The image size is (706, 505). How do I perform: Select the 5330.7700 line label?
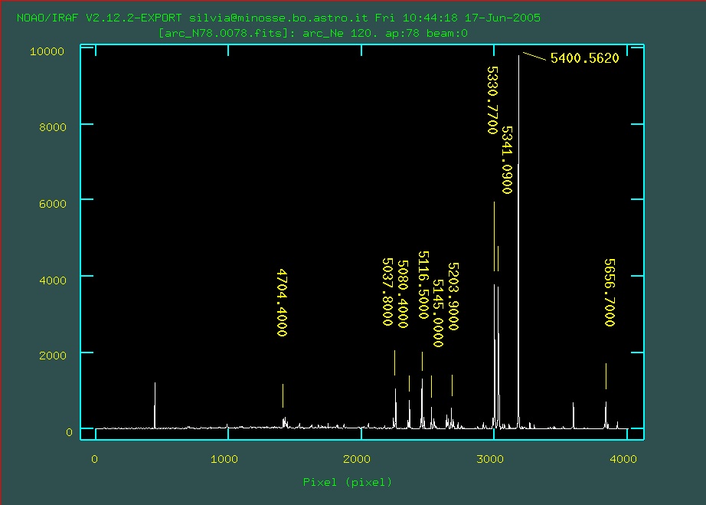tap(492, 100)
